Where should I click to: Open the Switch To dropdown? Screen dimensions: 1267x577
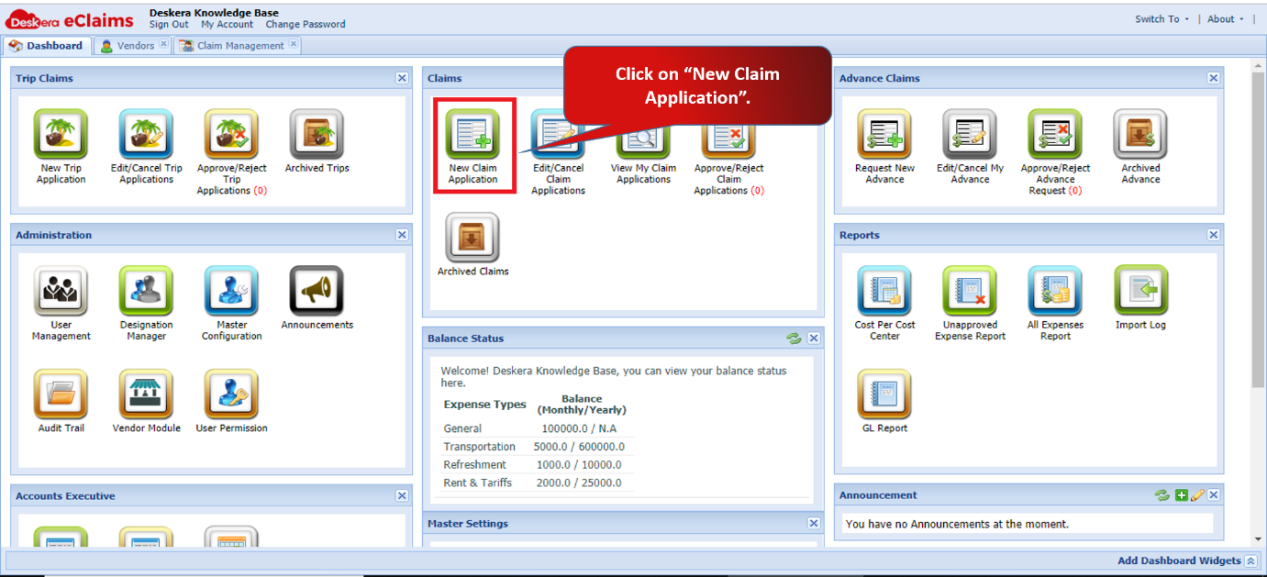click(x=1161, y=18)
